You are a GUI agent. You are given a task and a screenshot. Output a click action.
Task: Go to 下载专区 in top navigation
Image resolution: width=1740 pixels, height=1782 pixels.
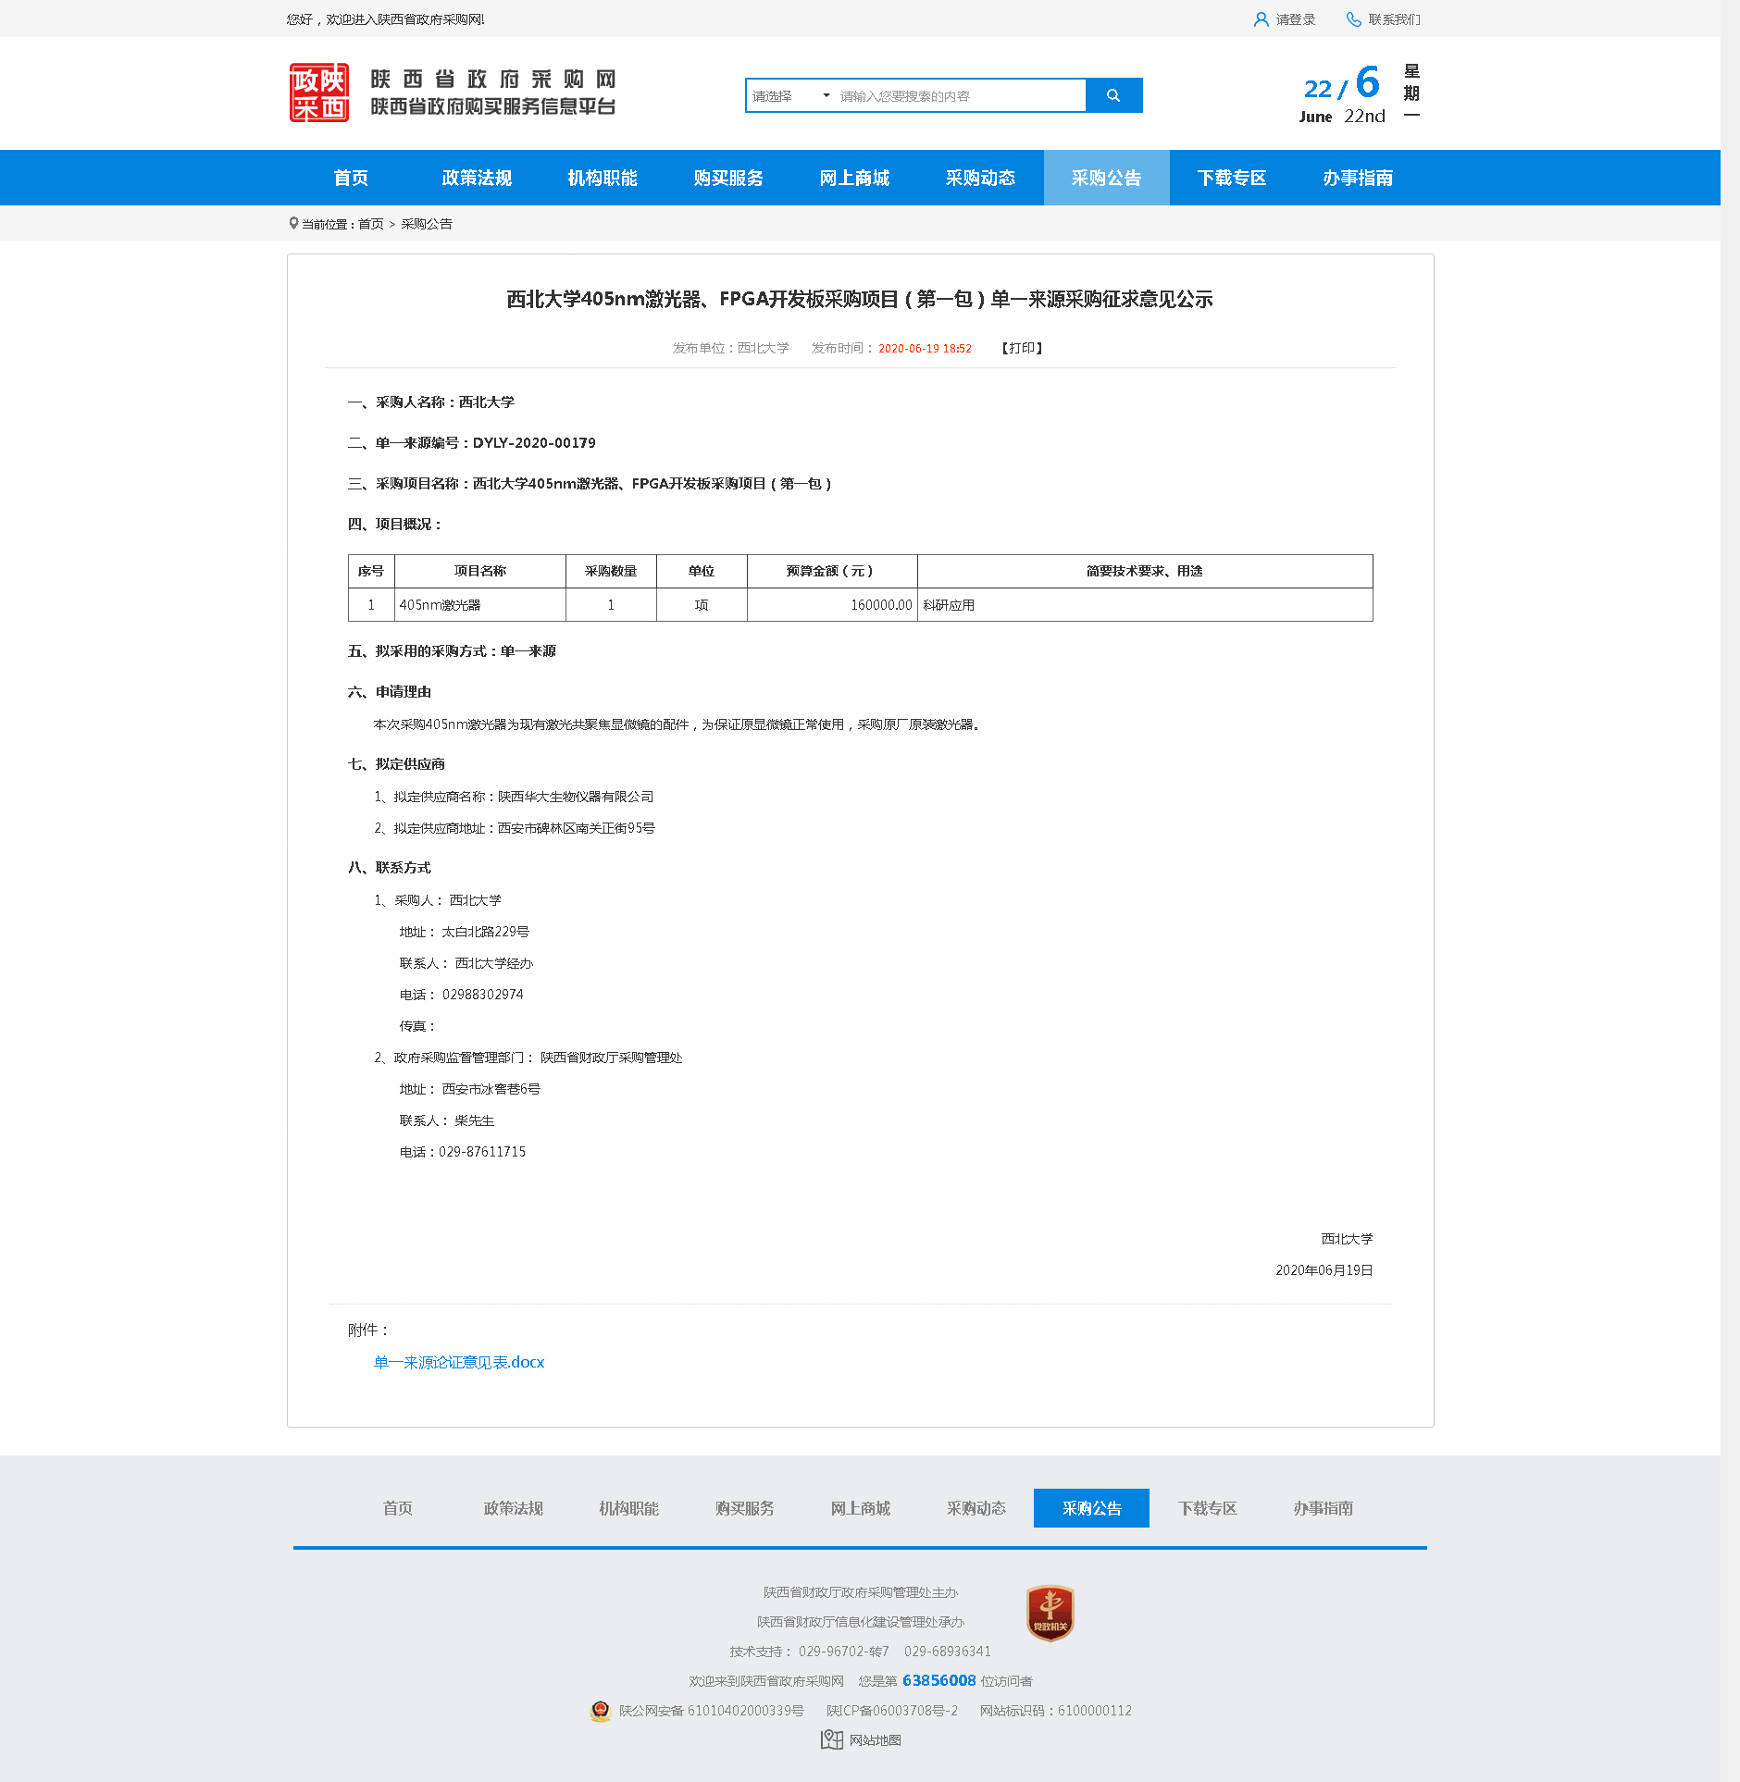click(1231, 178)
